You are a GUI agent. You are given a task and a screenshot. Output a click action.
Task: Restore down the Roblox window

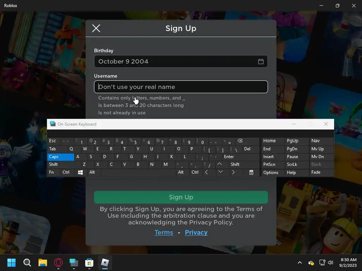pyautogui.click(x=338, y=6)
